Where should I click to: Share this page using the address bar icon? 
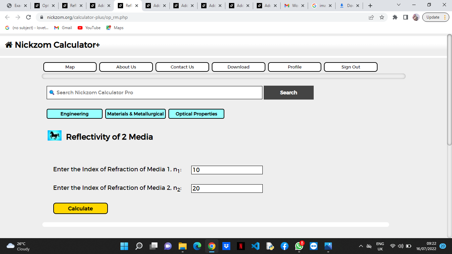[371, 17]
